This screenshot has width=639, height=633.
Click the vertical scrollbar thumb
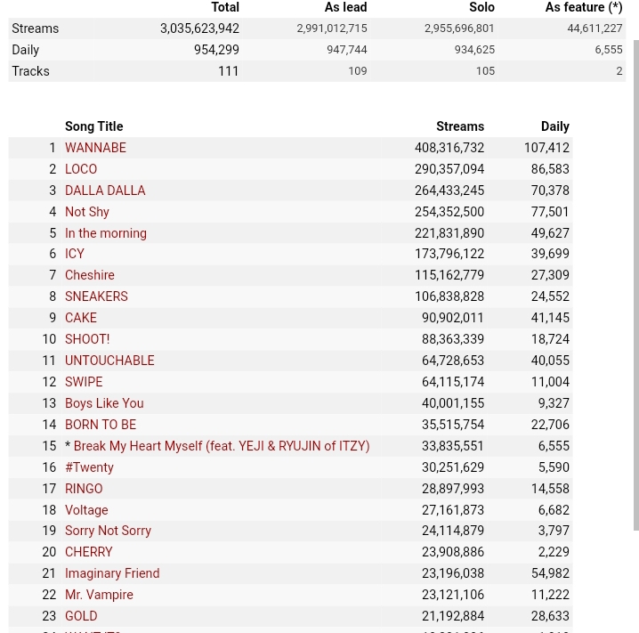pos(636,285)
